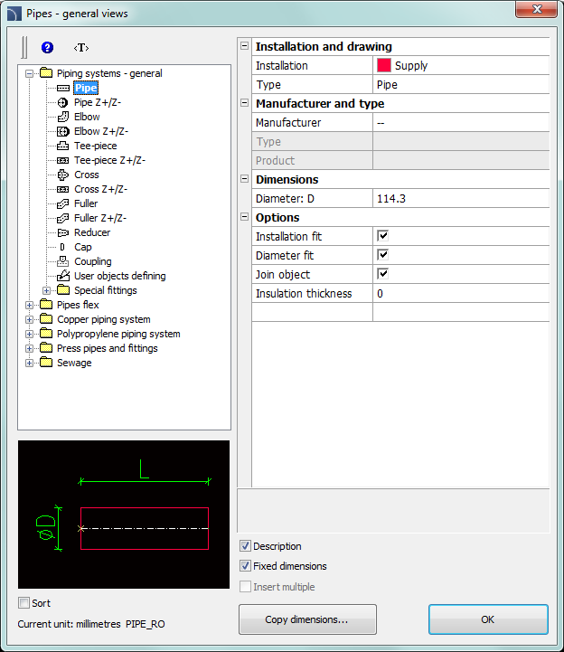Viewport: 564px width, 652px height.
Task: Expand the Special fittings folder
Action: (x=47, y=290)
